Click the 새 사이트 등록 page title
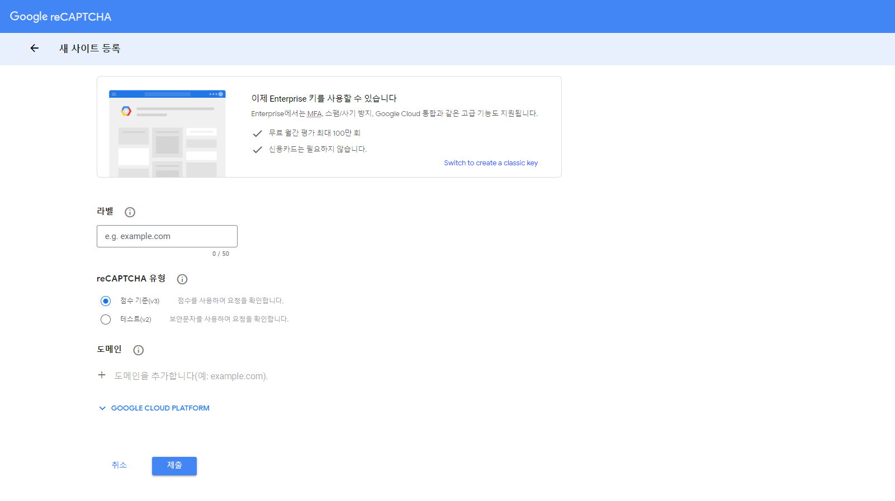895x501 pixels. (90, 49)
